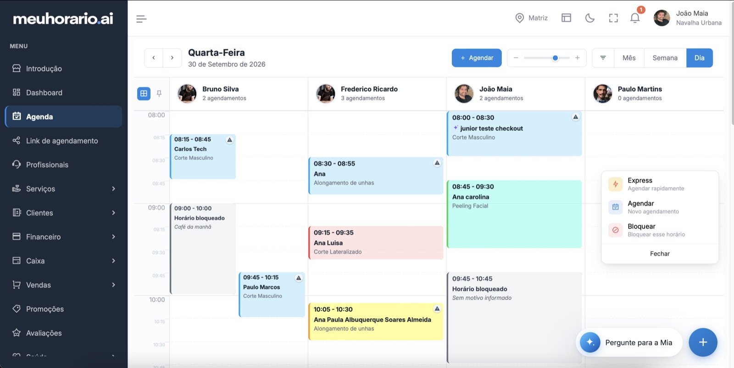Click warning icon on Paulo Marcos appointment

pos(299,278)
